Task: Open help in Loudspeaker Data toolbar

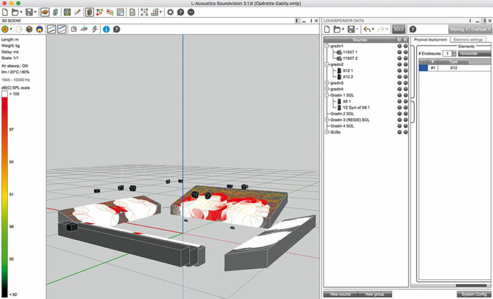Action: (412, 29)
